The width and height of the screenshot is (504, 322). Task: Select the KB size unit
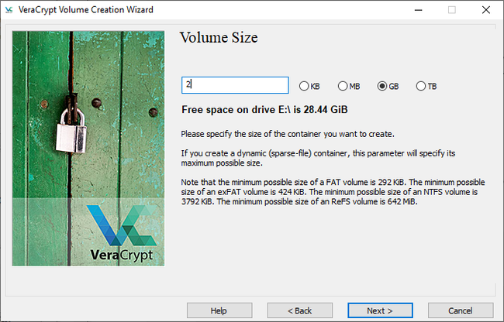pos(309,86)
